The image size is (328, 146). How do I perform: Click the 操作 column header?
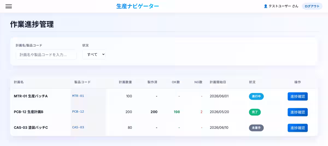(297, 82)
